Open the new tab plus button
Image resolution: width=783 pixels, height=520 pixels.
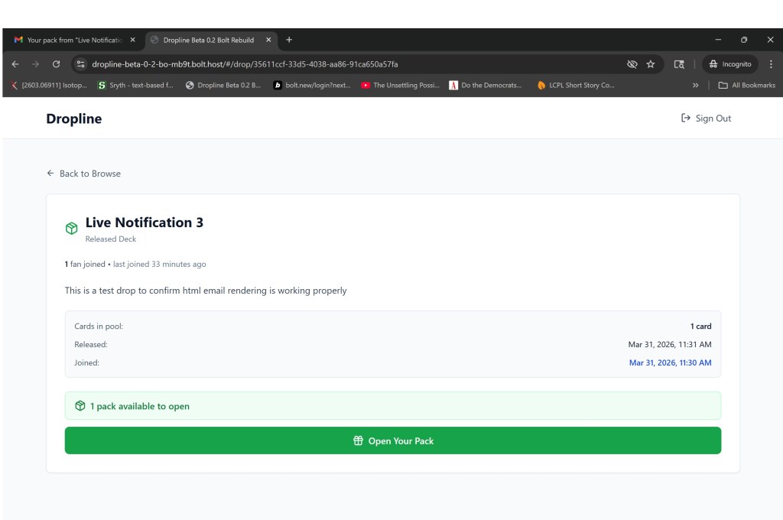point(289,40)
